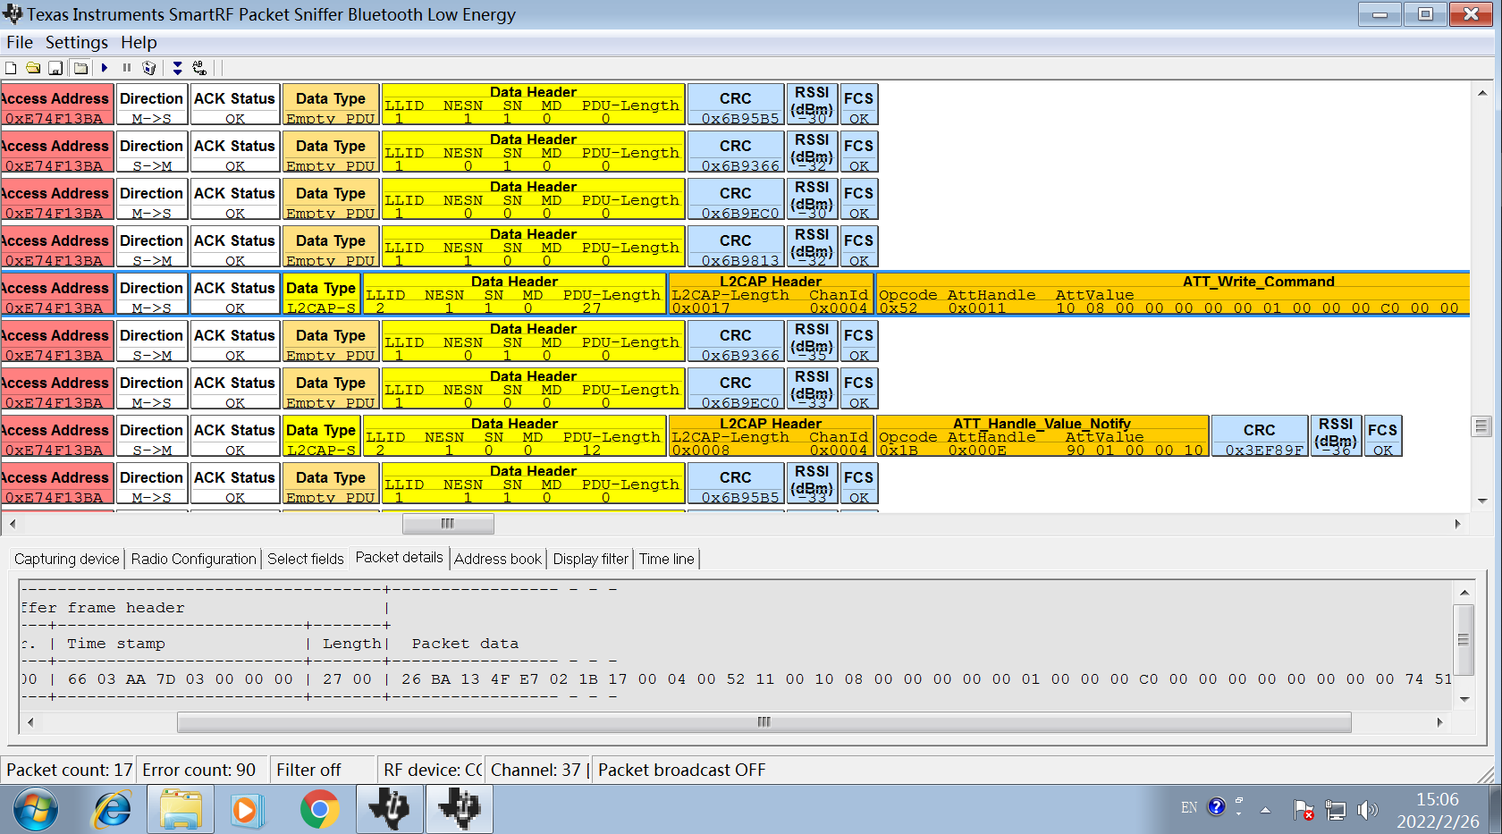
Task: Open Action Center flag tray icon
Action: pos(1304,810)
